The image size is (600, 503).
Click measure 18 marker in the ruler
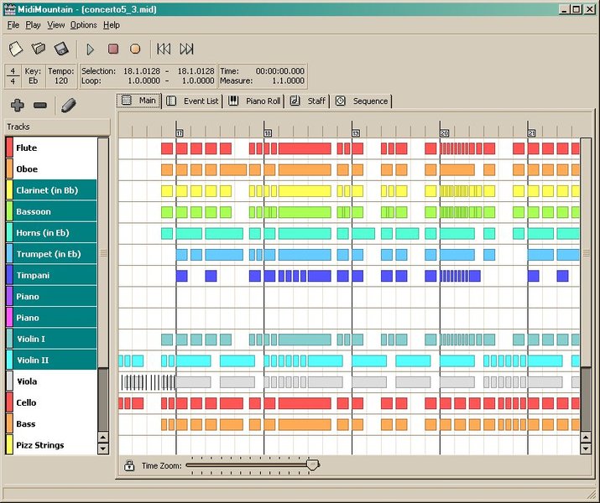coord(268,133)
